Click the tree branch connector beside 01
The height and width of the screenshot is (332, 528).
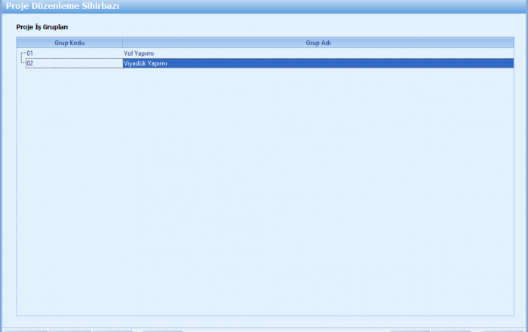coord(22,54)
